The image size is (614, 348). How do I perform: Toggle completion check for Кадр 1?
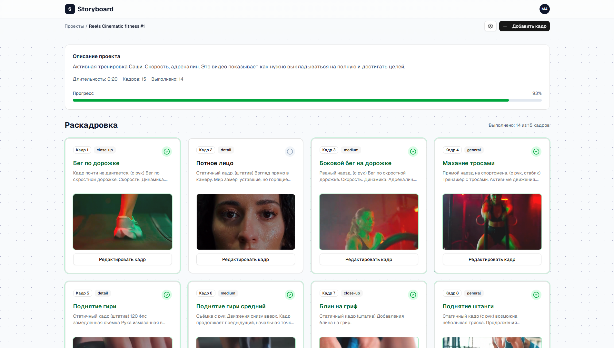(167, 152)
